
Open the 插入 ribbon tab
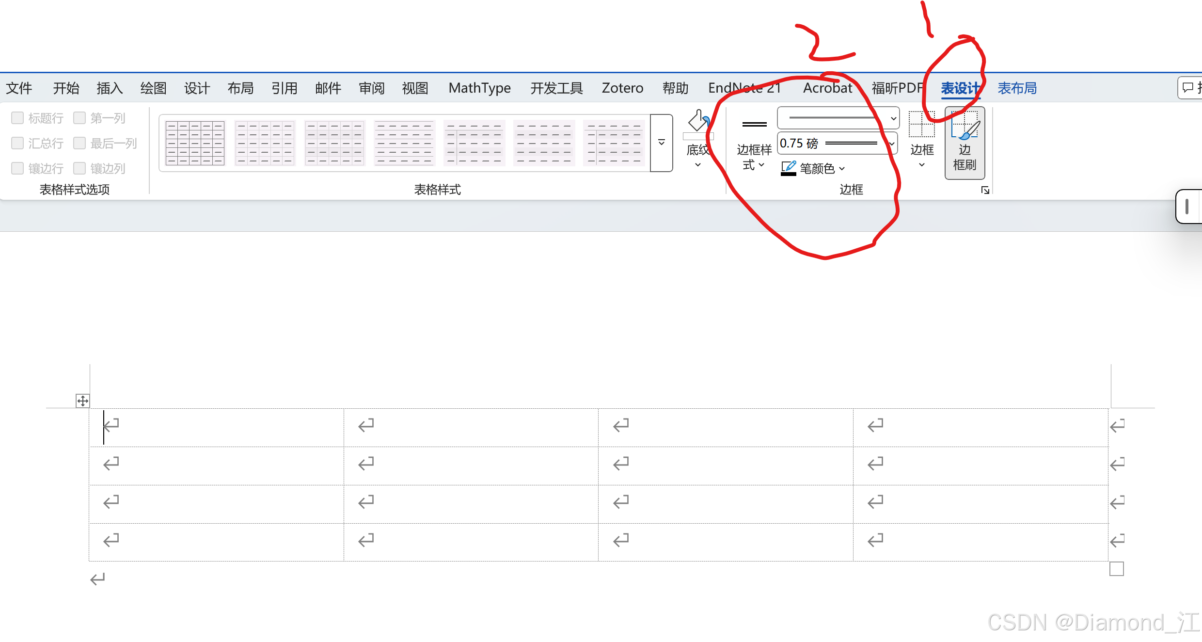110,88
